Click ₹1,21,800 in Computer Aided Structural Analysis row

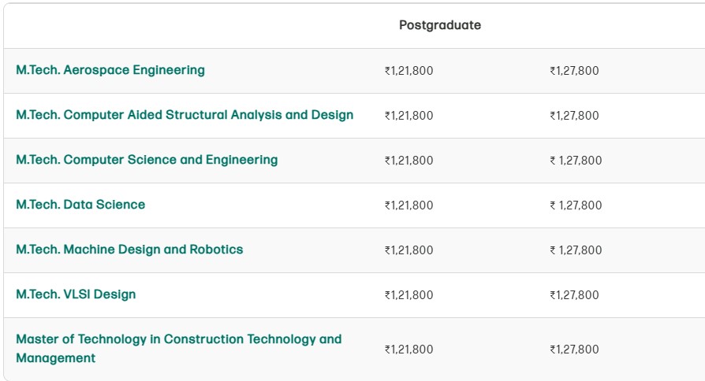click(408, 116)
